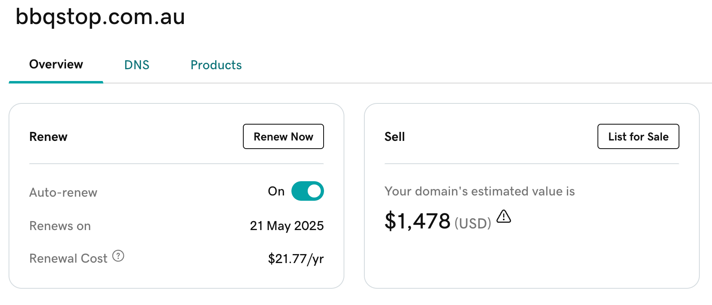712x305 pixels.
Task: Select the Overview tab
Action: pos(56,64)
